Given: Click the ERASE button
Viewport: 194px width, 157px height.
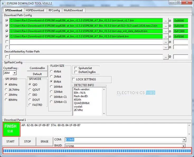Looking at the screenshot, I should 45,141.
